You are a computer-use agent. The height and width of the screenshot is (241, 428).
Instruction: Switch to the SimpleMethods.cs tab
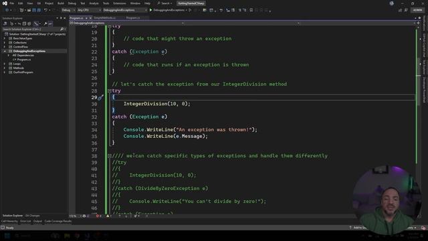pos(104,18)
